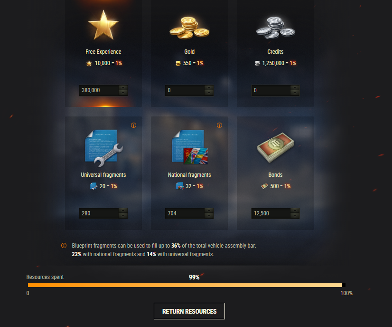Decrease Bonds amount with down arrow
Screen dimensions: 392x327
coord(295,216)
